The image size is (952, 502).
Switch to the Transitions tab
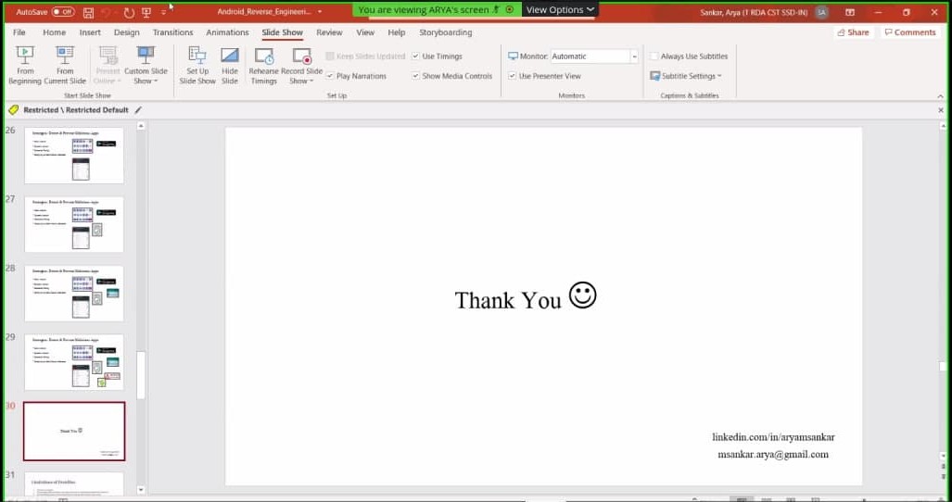pyautogui.click(x=173, y=32)
